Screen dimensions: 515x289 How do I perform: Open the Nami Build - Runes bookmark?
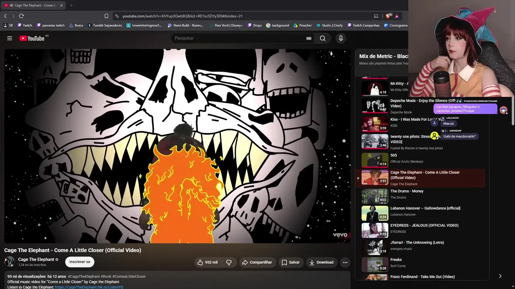(x=185, y=25)
